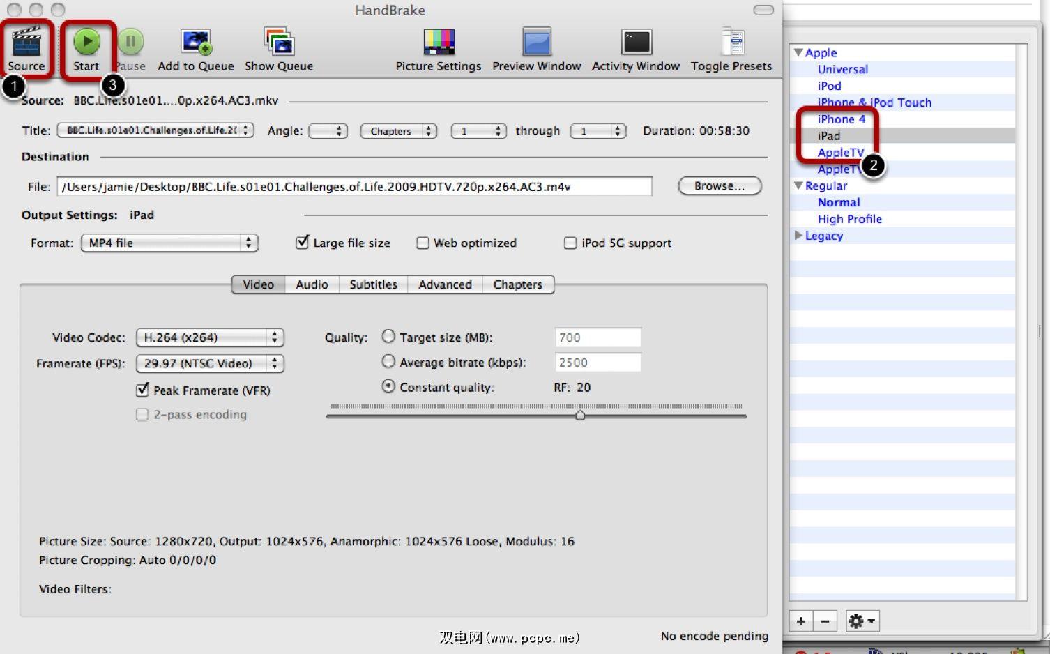Enable the Web optimized checkbox

point(423,243)
